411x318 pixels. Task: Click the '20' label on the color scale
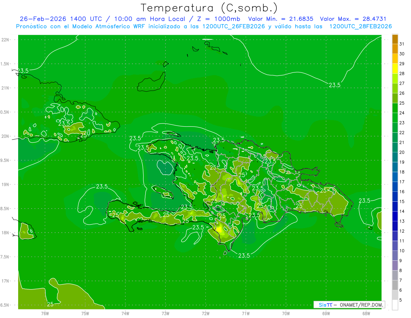(x=402, y=152)
